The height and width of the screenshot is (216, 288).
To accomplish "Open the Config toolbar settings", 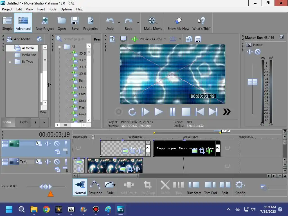I will click(x=240, y=187).
